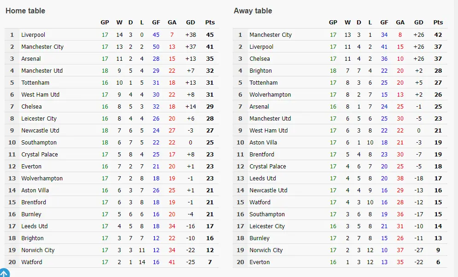Select Tottenham in the Home table
This screenshot has height=277, width=458.
click(x=35, y=83)
